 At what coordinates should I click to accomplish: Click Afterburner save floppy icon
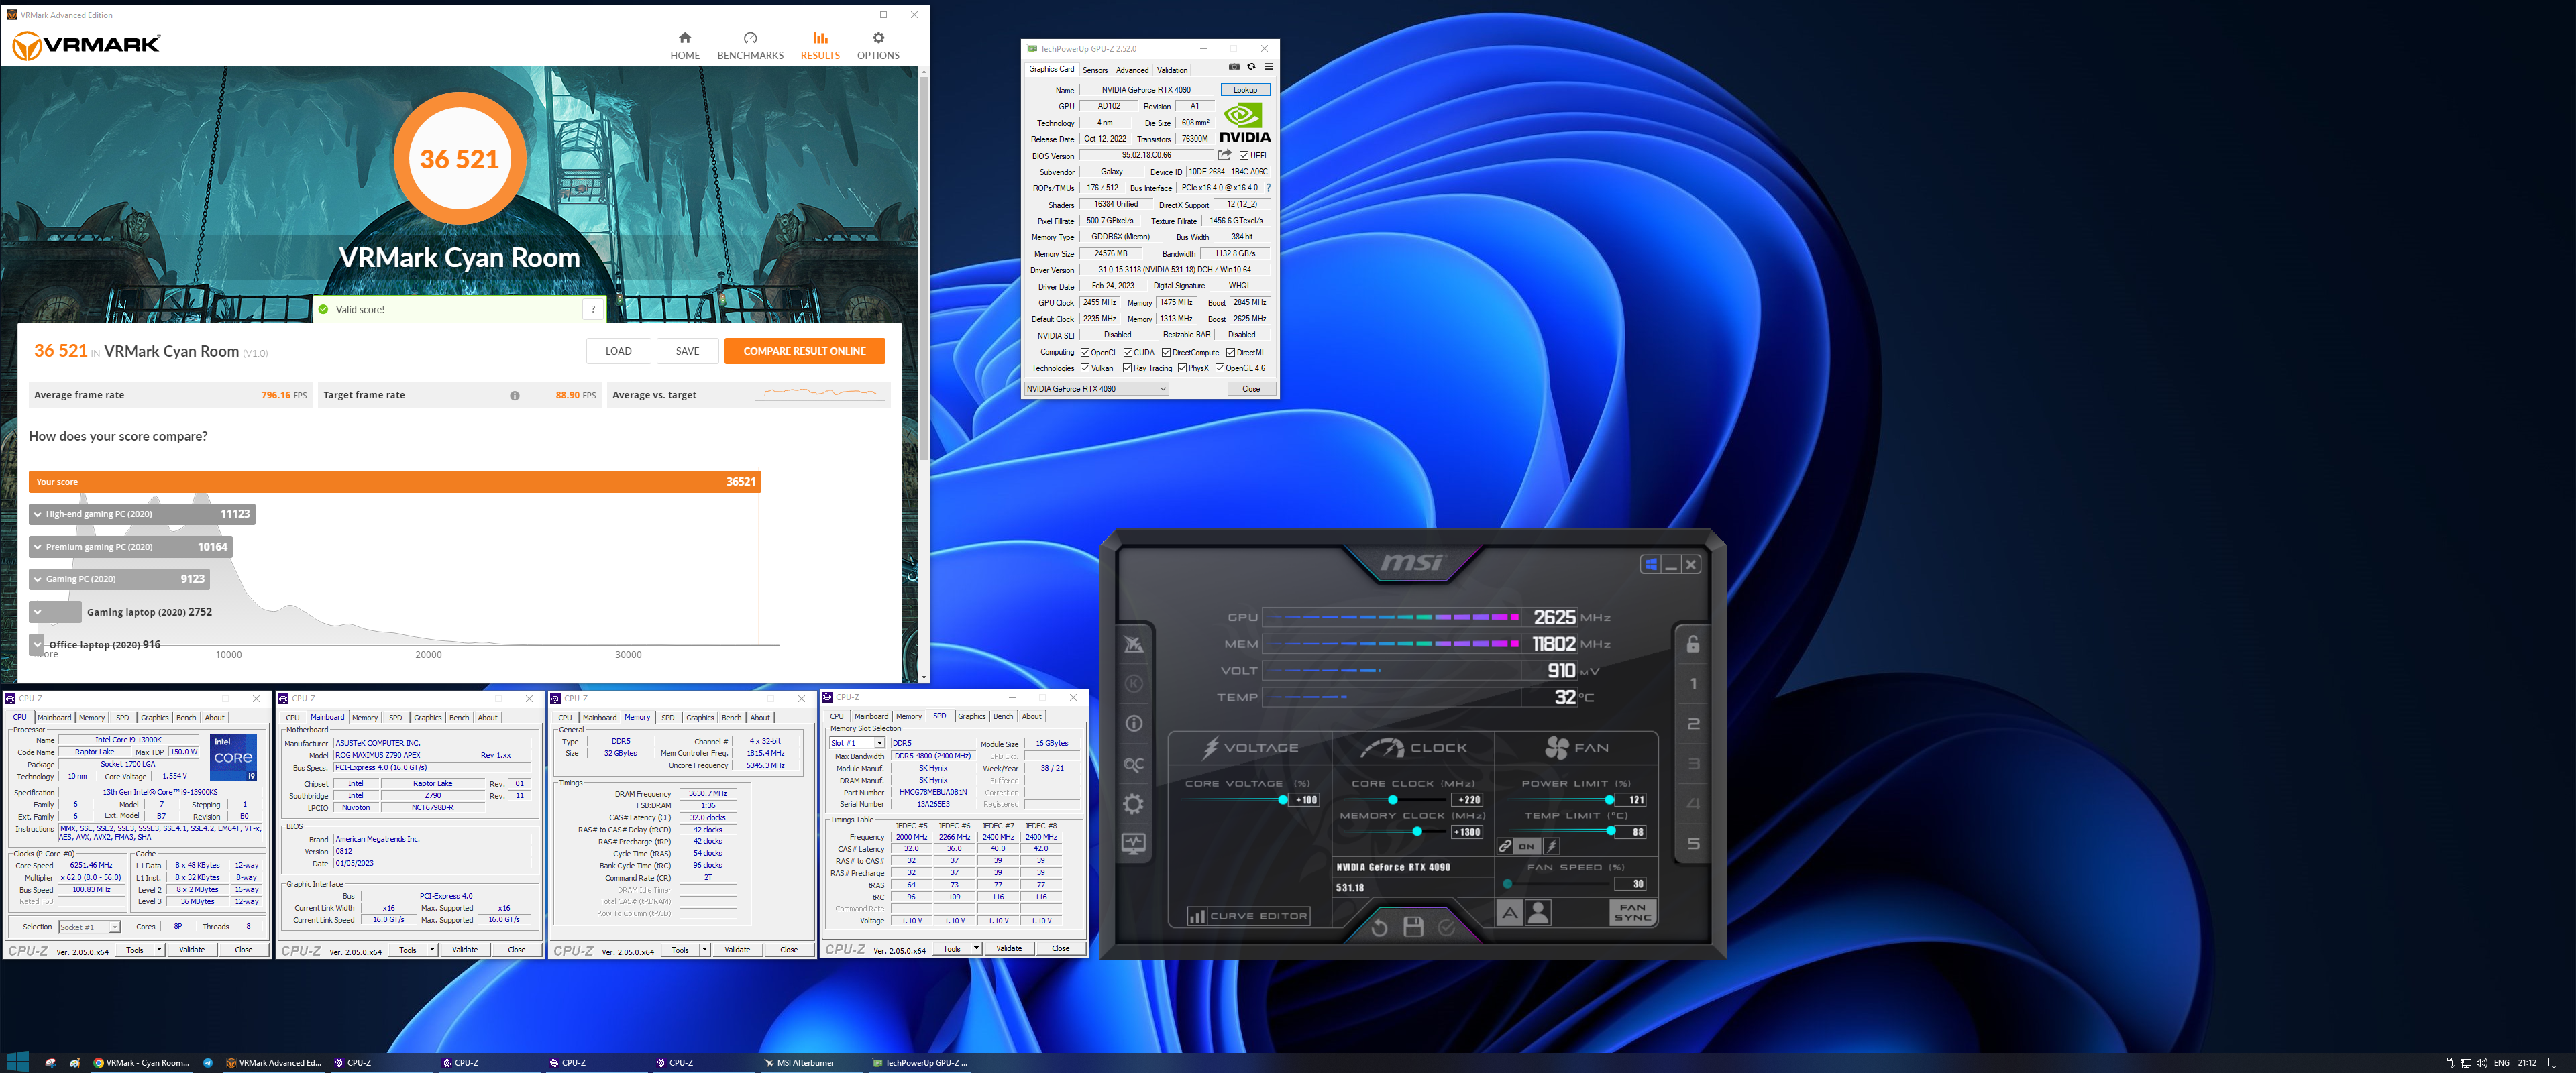(1413, 927)
